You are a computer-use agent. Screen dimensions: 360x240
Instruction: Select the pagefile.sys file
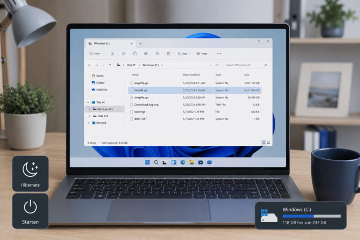click(195, 83)
